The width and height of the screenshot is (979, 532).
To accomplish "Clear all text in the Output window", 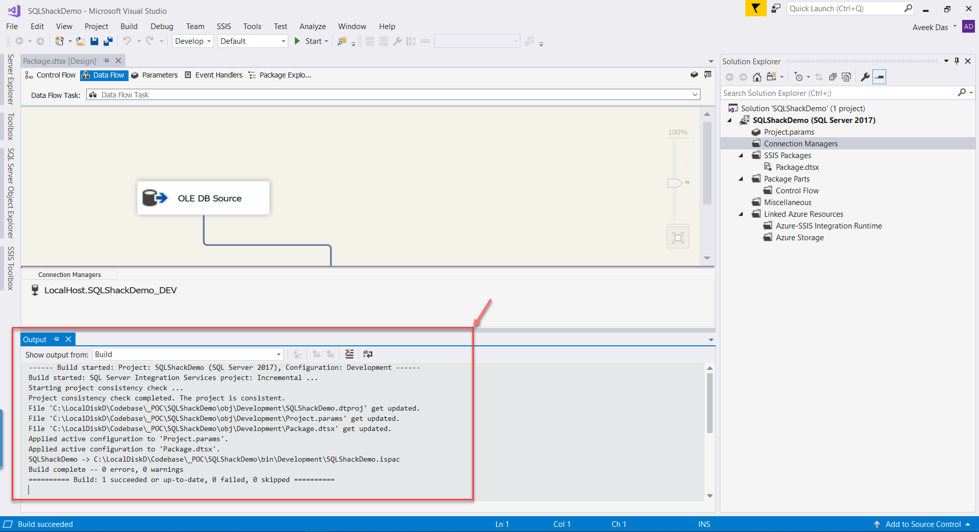I will (x=349, y=354).
